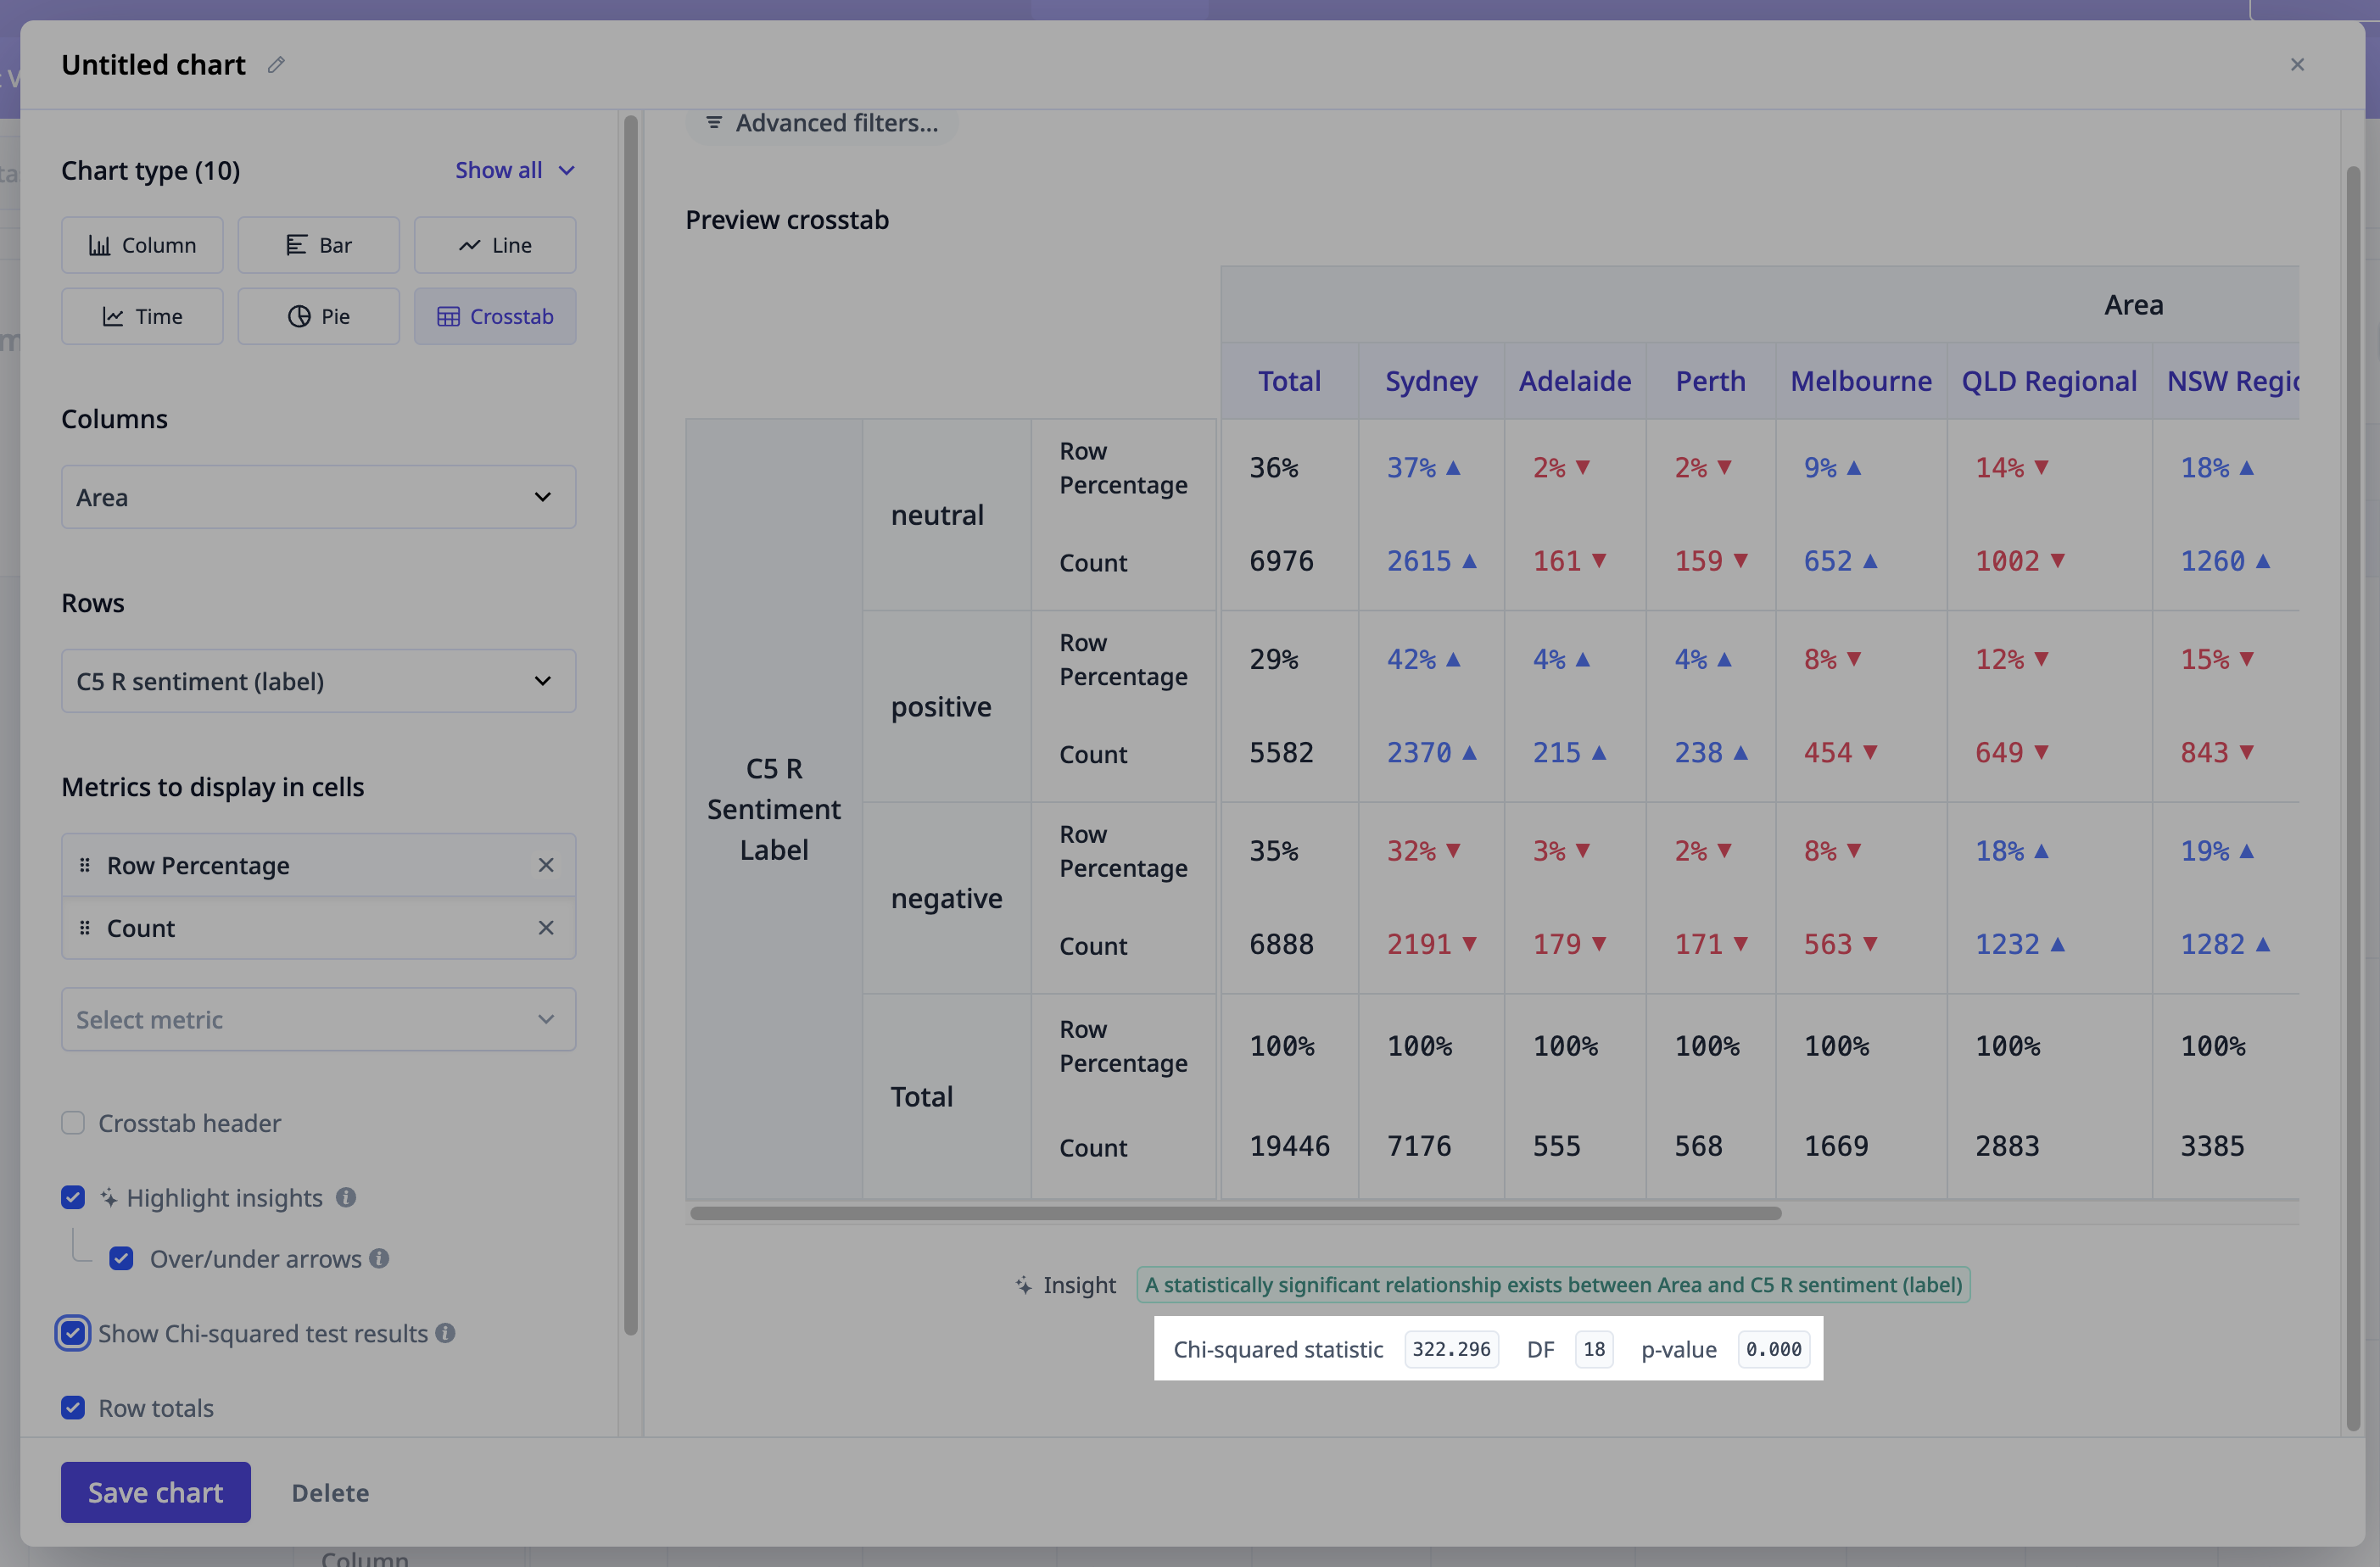The width and height of the screenshot is (2380, 1567).
Task: Disable the Row totals checkbox
Action: tap(73, 1408)
